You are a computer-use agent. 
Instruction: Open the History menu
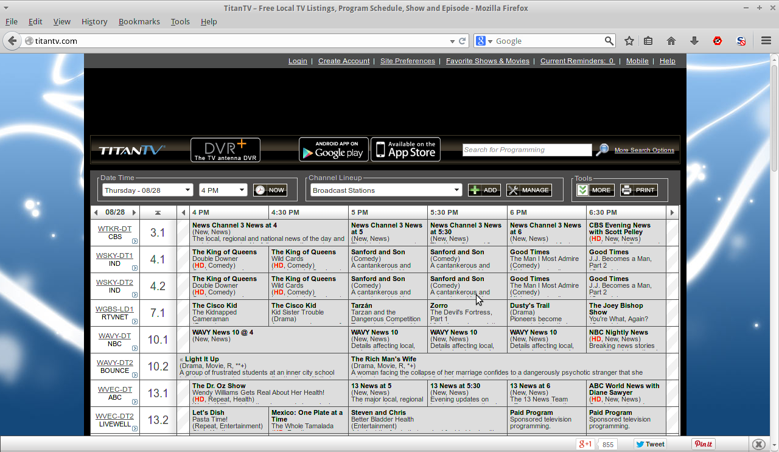click(94, 21)
